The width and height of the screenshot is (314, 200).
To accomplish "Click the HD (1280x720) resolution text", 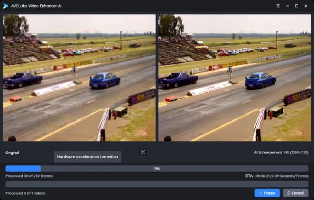I will [297, 152].
